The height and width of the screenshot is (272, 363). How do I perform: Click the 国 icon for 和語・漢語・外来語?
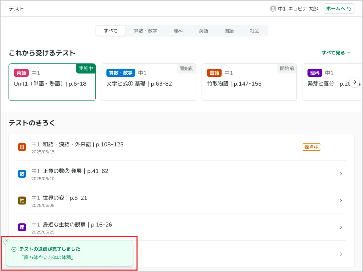click(22, 147)
